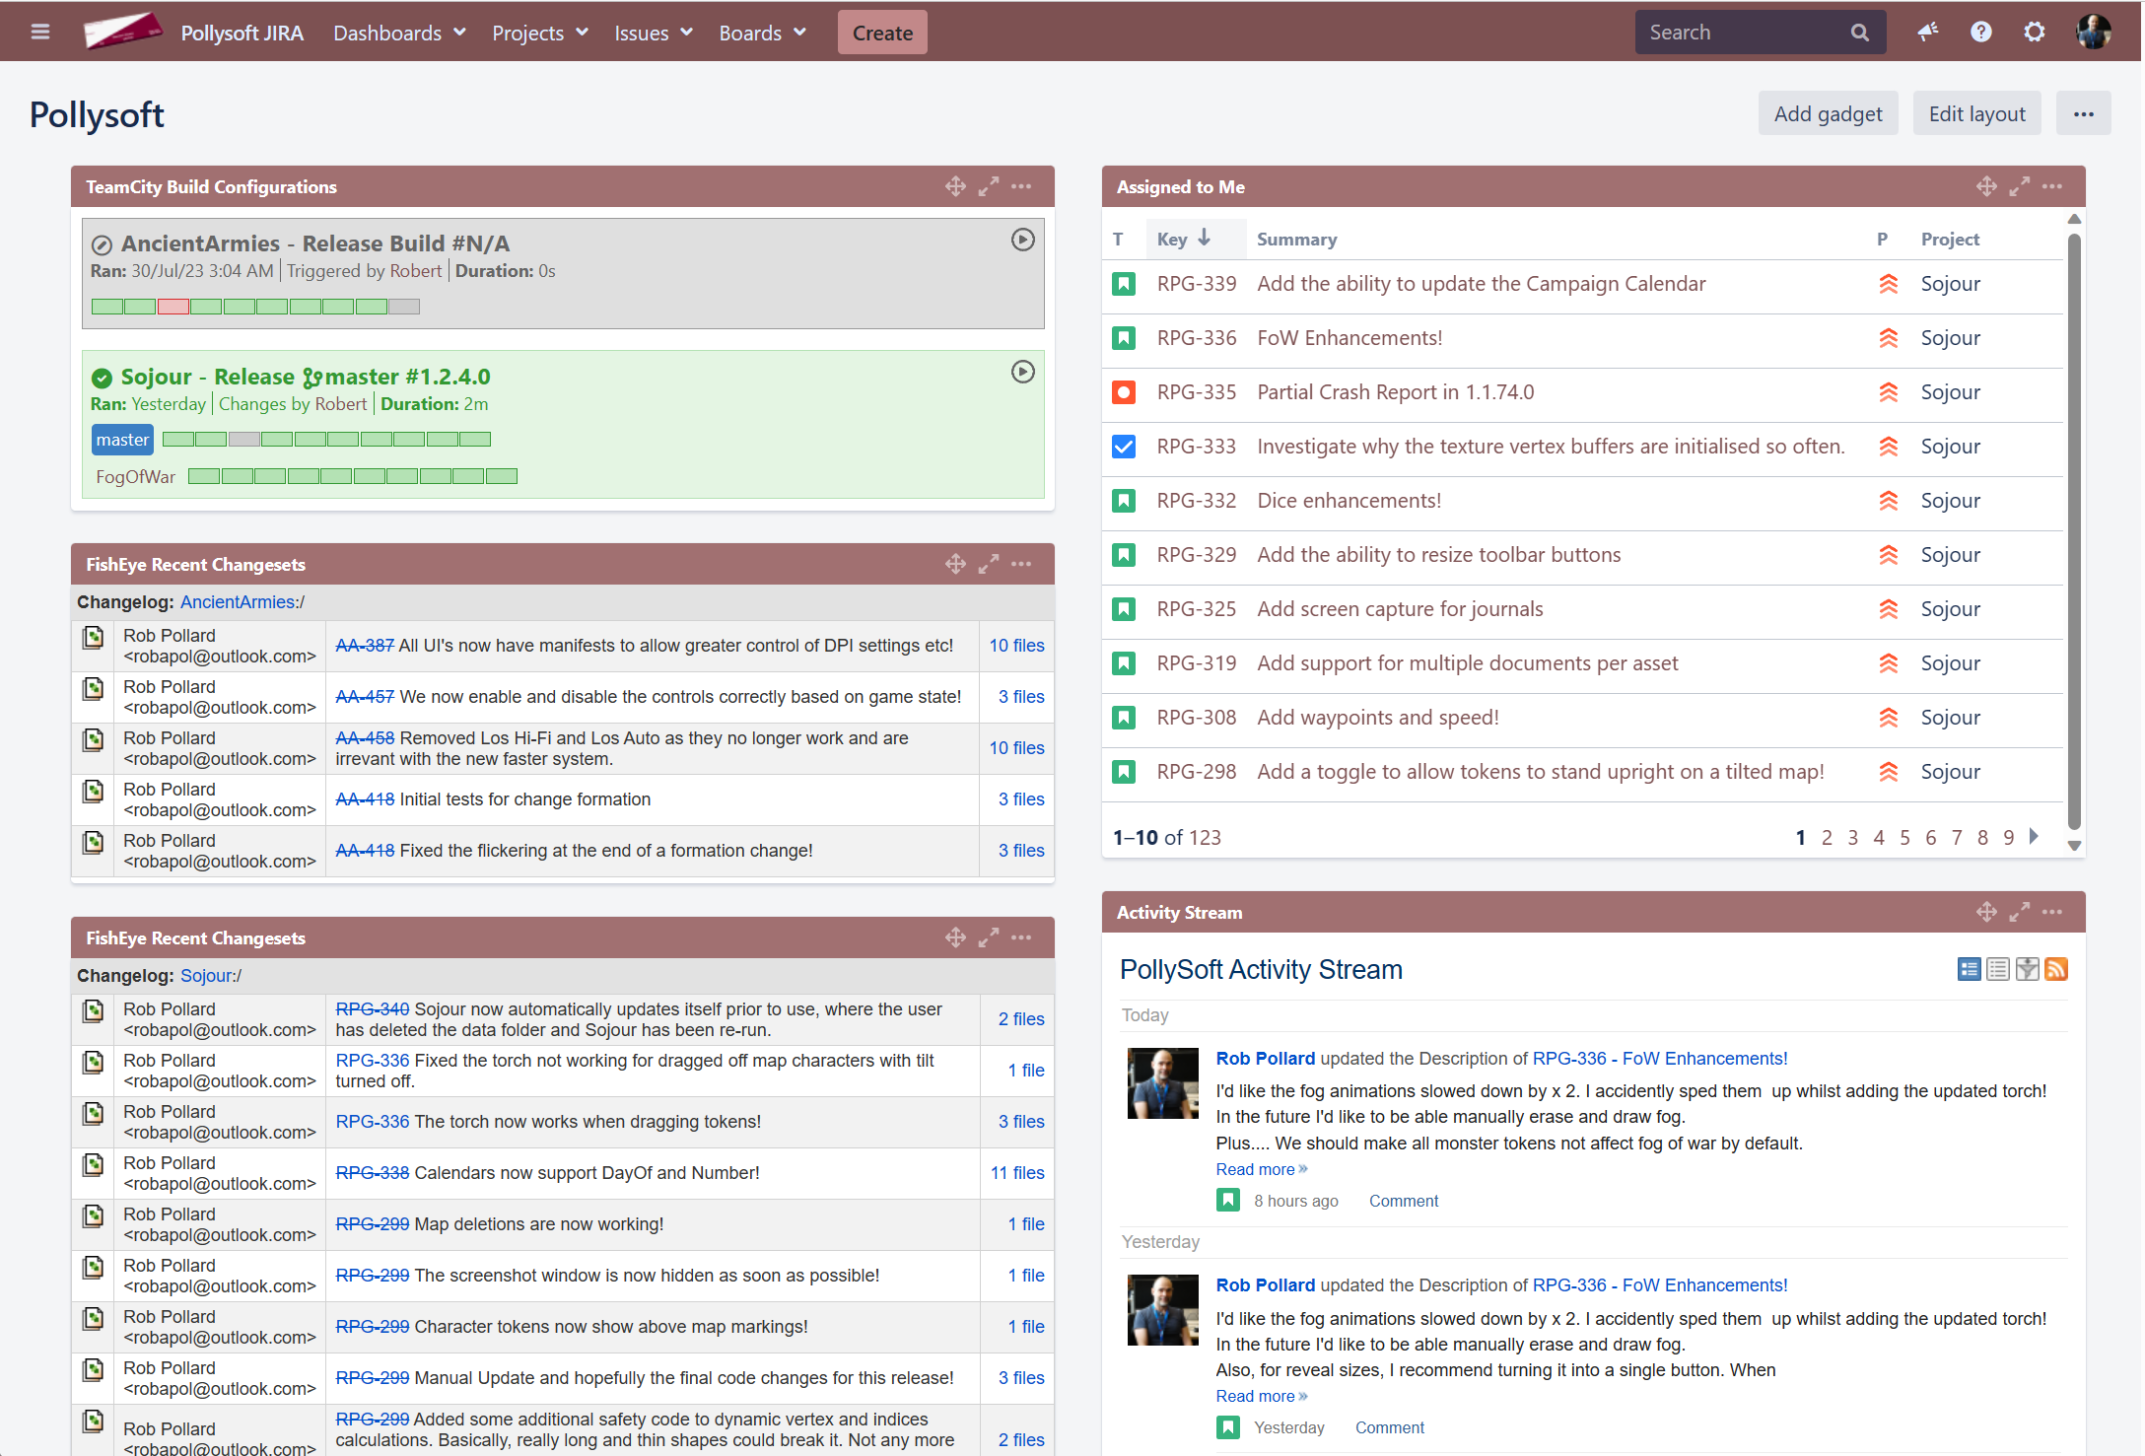Open the feedback megaphone icon in header
This screenshot has height=1456, width=2145.
click(x=1927, y=33)
